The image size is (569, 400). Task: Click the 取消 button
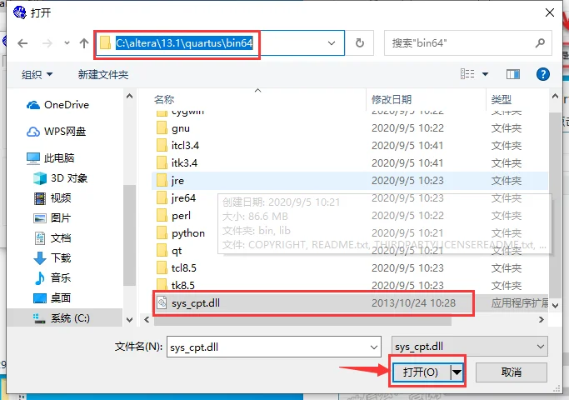coord(512,372)
